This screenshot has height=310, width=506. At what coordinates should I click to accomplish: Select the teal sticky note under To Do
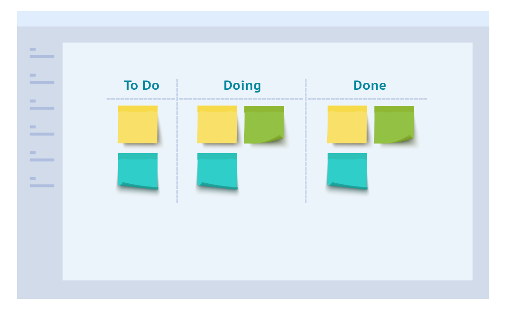[138, 171]
